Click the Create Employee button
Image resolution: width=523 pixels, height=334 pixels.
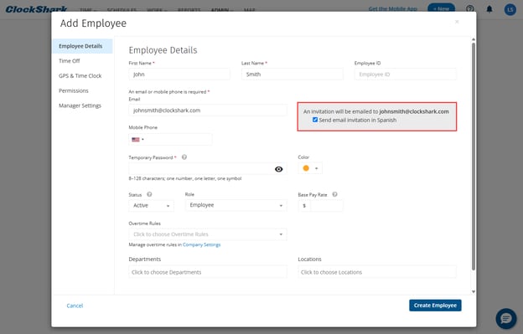click(x=435, y=306)
